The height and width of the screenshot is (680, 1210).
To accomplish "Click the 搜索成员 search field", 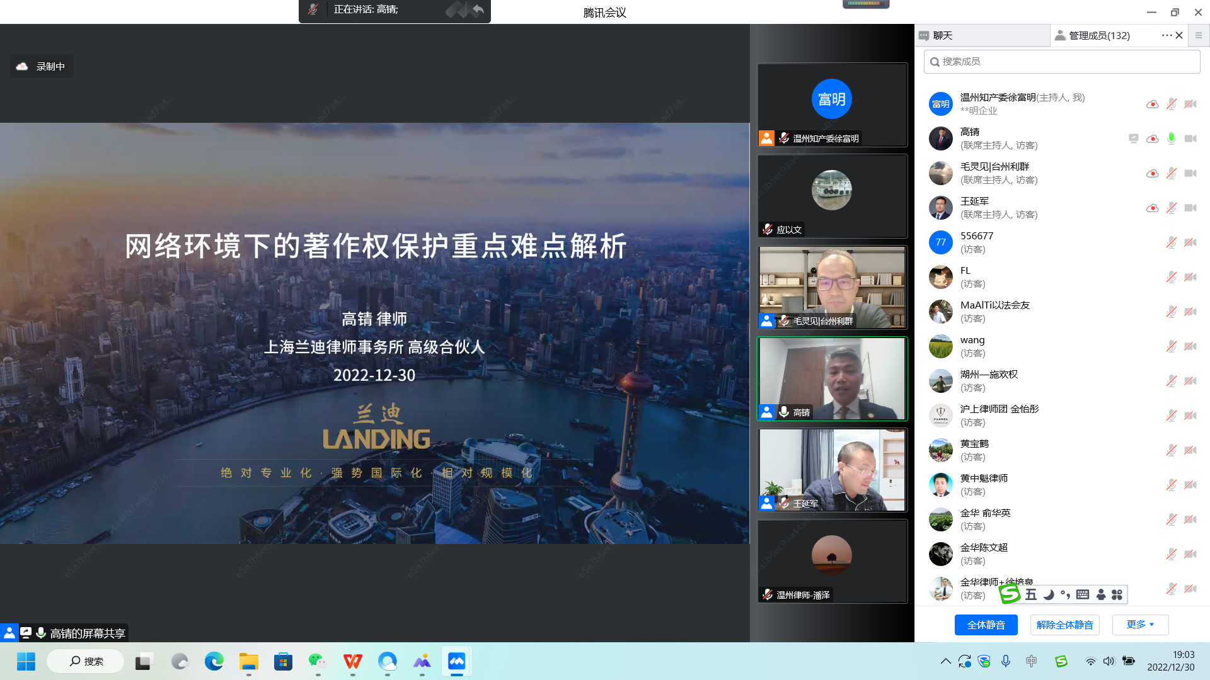I will 1062,62.
